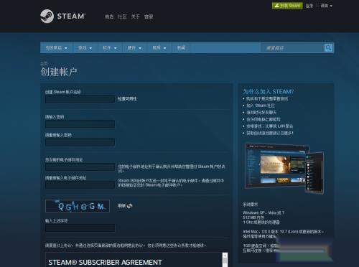Click the 刷新 refresh captcha text link
The width and height of the screenshot is (359, 267).
click(121, 206)
